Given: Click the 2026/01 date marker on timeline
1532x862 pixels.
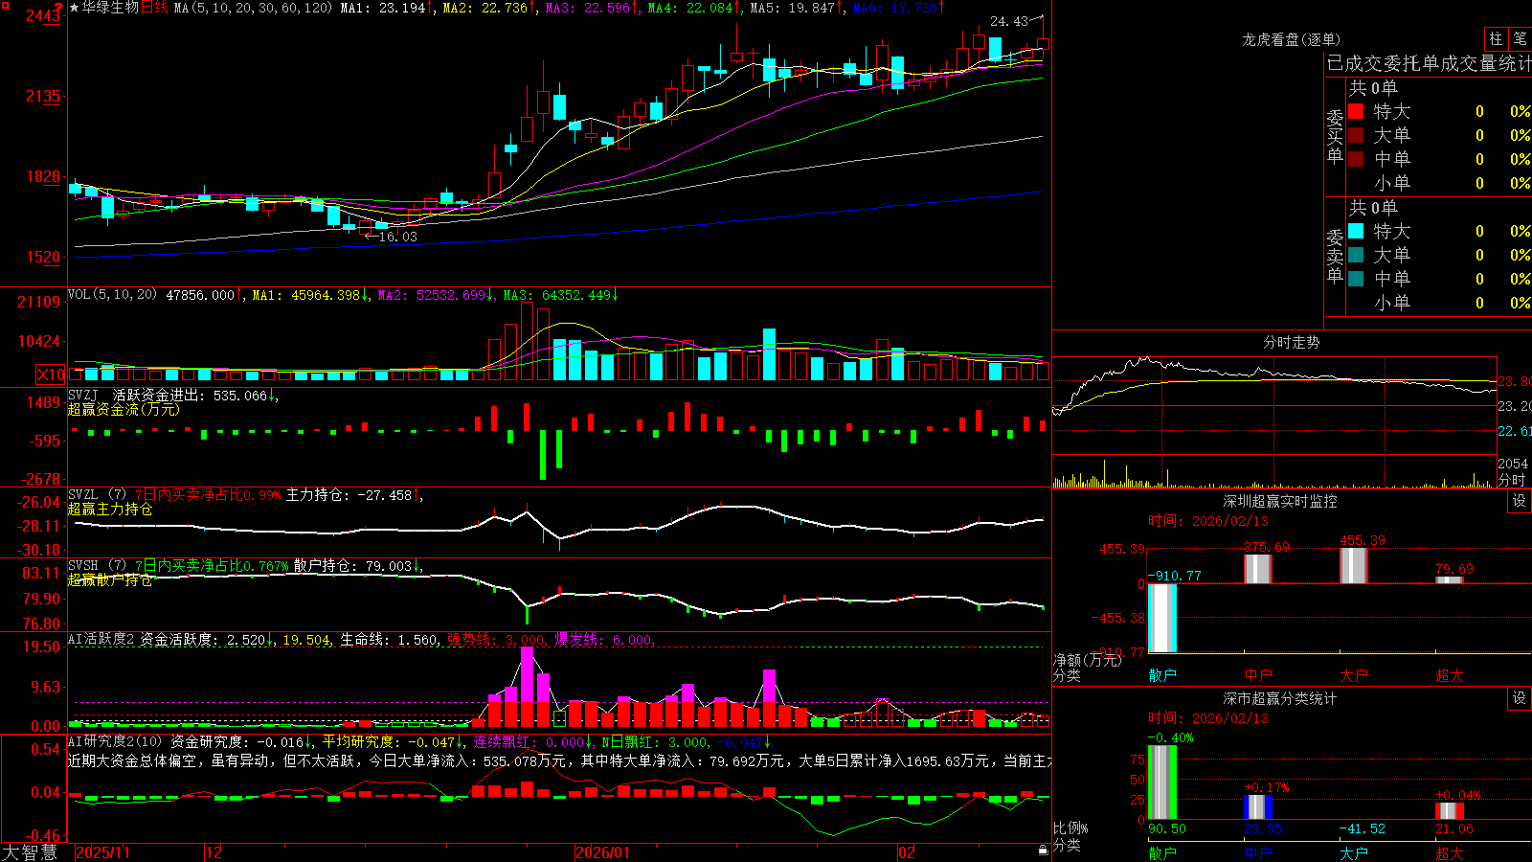Looking at the screenshot, I should [x=602, y=852].
